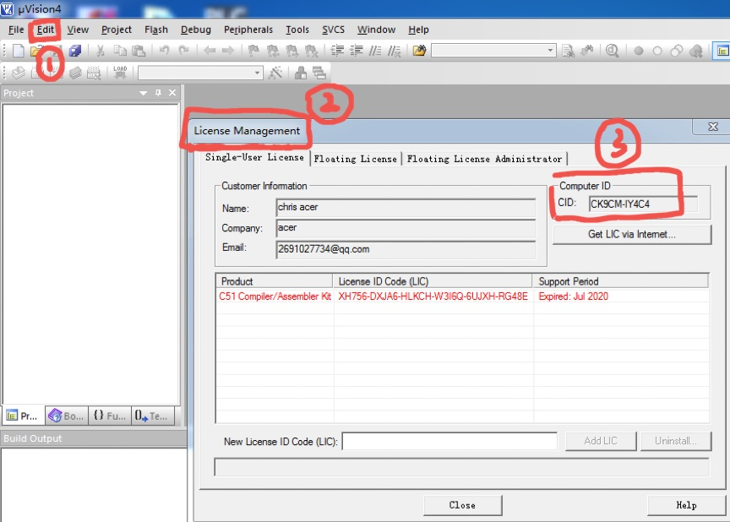The image size is (730, 522).
Task: Unindent selected text icon
Action: pyautogui.click(x=357, y=50)
